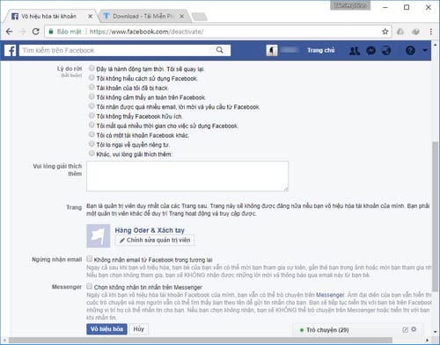Screen dimensions: 440x345
Task: Select 'Tôi mất quá nhiều thời gian' radio
Action: tap(92, 125)
